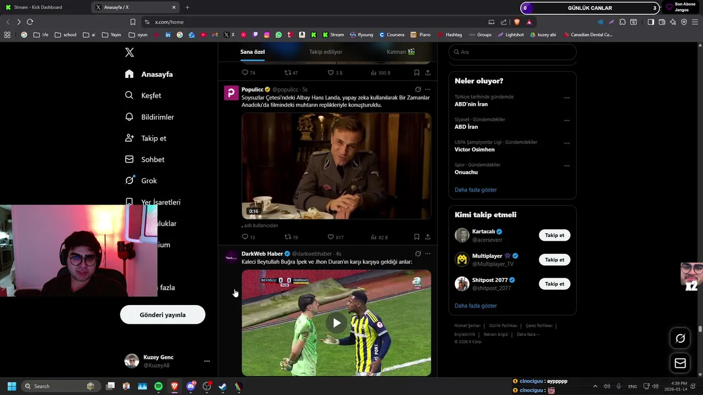The image size is (703, 395).
Task: Open Spotify from the taskbar
Action: tap(158, 386)
